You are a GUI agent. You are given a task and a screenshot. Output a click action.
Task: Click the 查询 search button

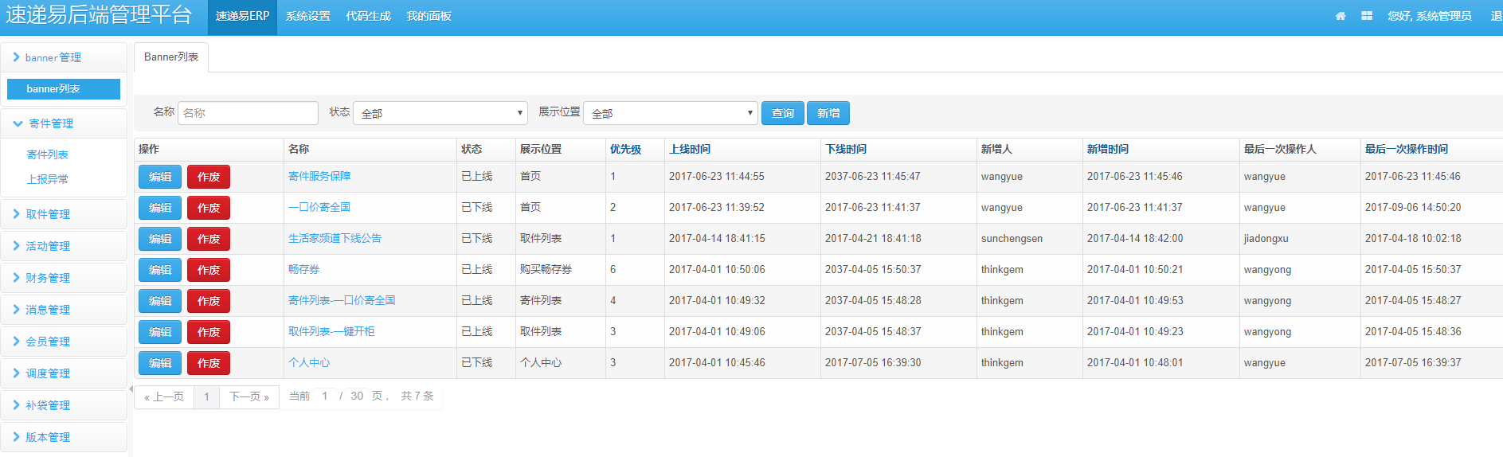[782, 113]
